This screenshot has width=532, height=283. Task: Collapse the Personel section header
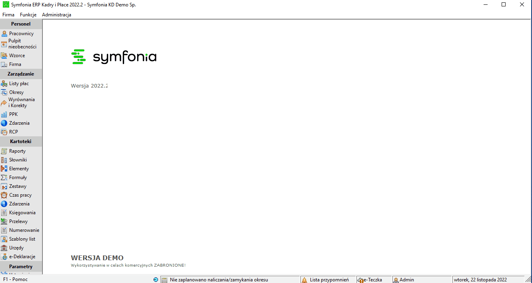21,24
